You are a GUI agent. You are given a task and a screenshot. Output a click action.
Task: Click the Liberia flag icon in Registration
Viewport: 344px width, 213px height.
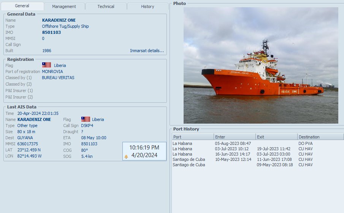pyautogui.click(x=46, y=65)
